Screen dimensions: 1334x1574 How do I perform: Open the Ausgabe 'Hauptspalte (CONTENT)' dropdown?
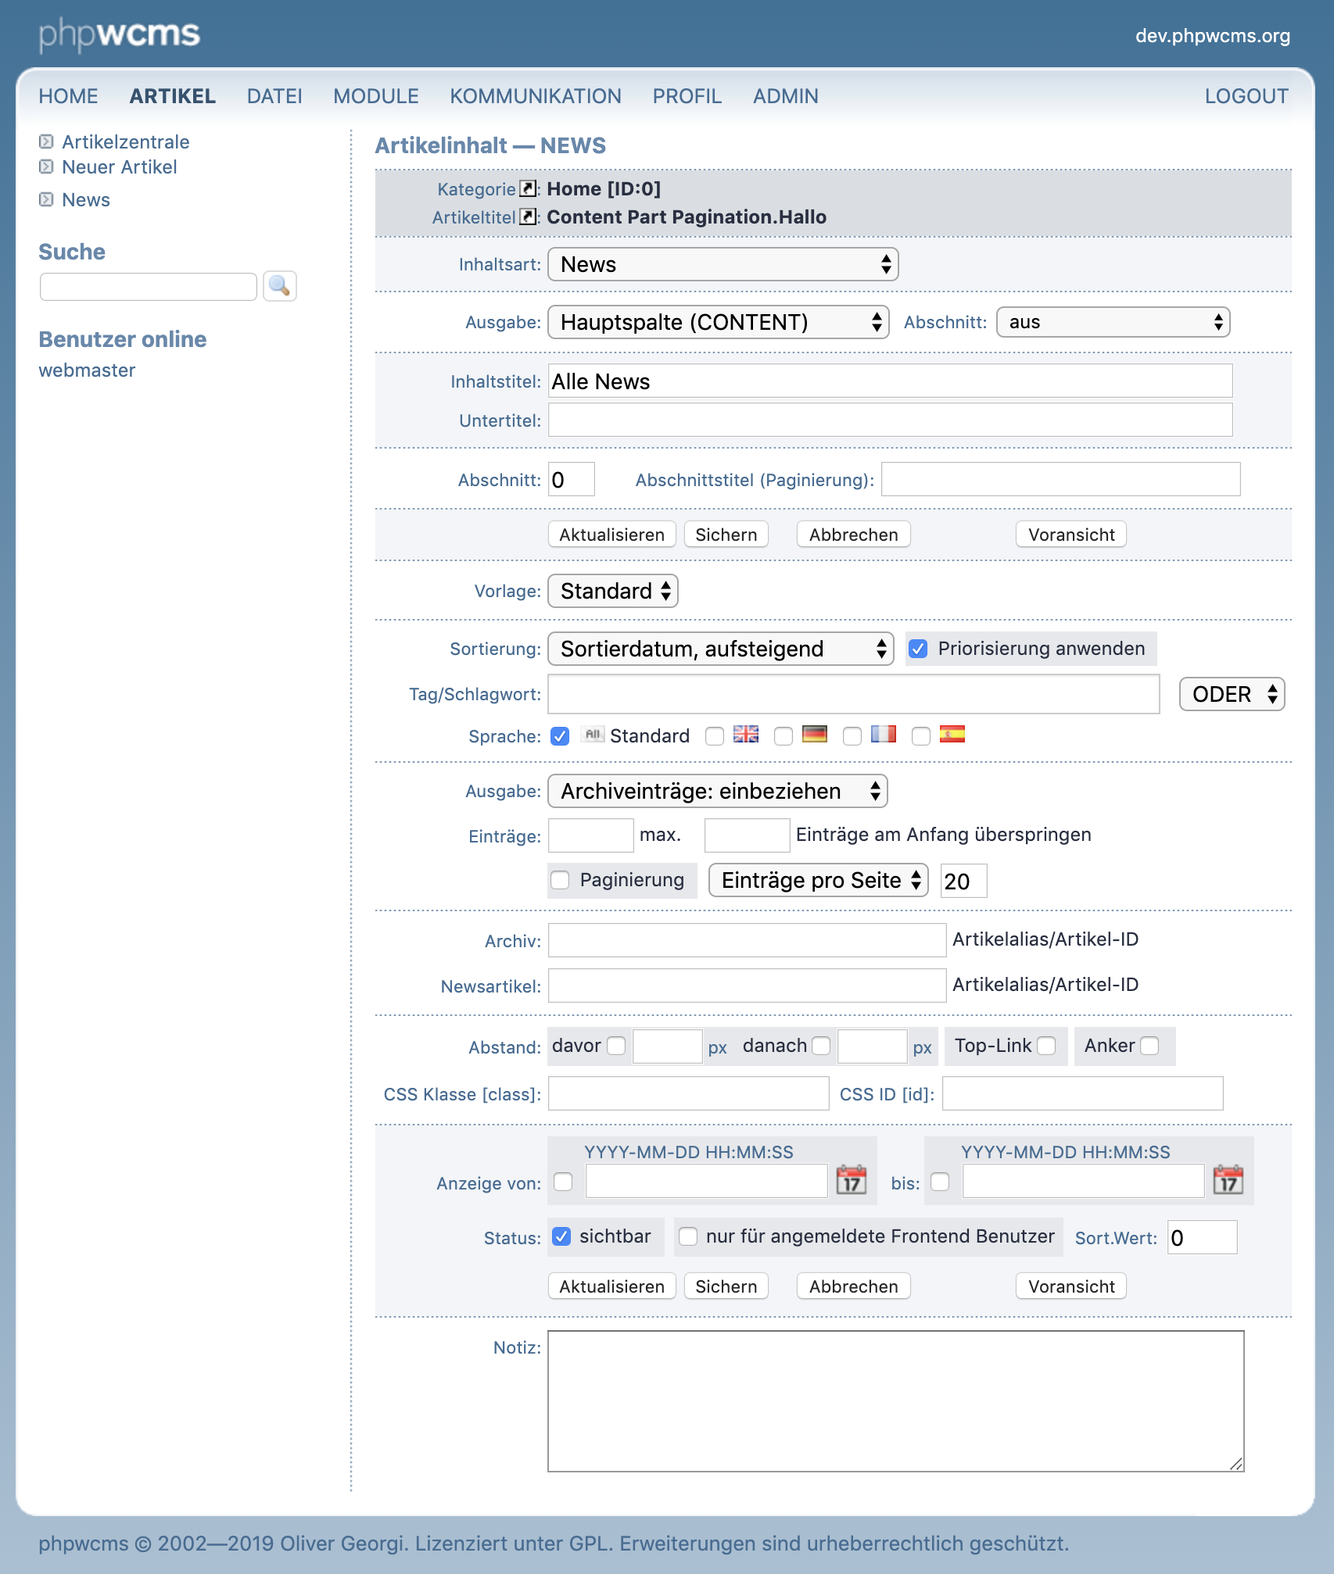pos(719,322)
